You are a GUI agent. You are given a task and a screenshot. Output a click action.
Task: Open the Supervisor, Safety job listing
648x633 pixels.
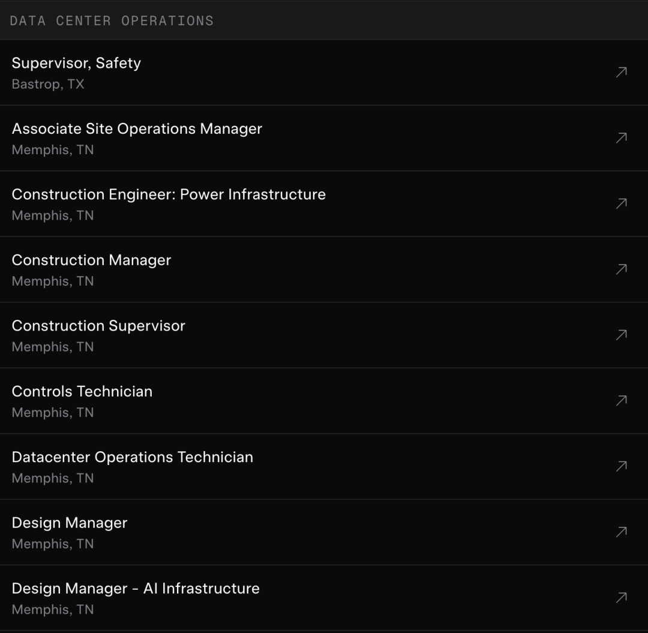[x=76, y=63]
